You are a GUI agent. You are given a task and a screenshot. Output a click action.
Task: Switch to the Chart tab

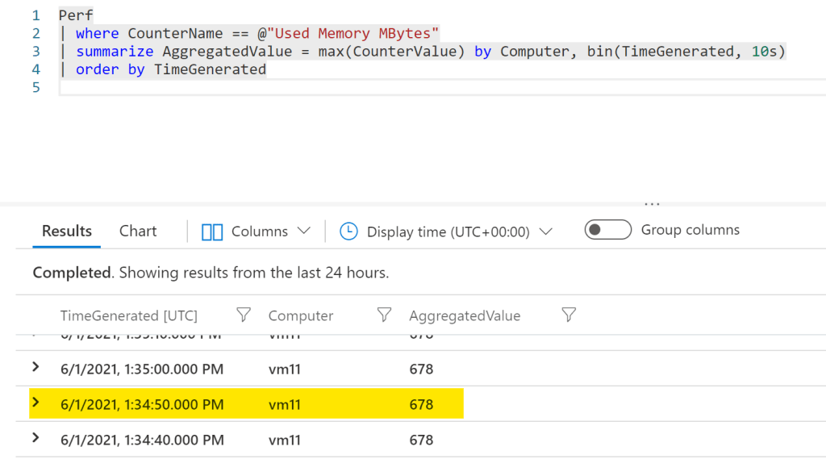pos(138,232)
